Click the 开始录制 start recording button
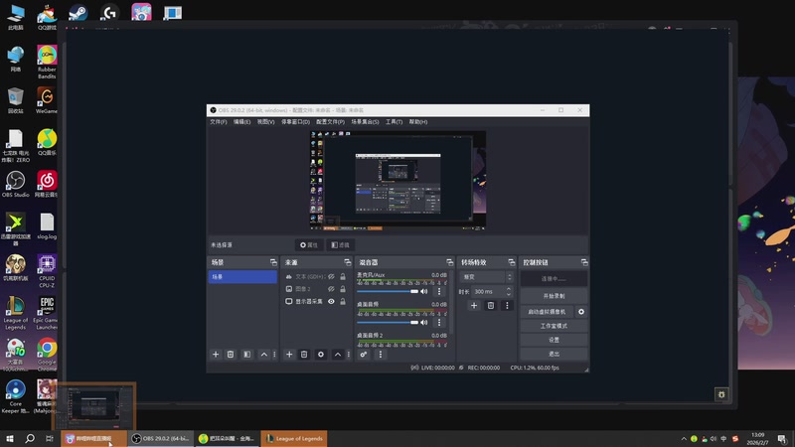 [x=554, y=296]
